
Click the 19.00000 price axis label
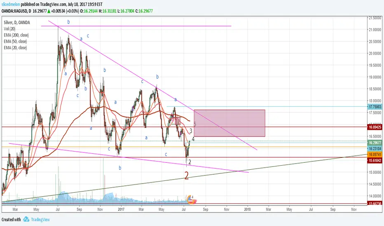click(375, 77)
